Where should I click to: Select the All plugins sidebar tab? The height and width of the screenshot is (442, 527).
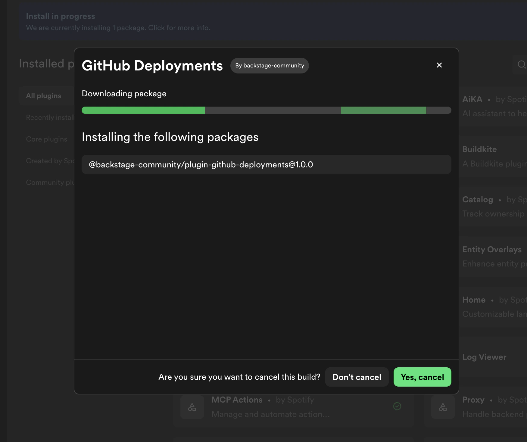point(47,96)
